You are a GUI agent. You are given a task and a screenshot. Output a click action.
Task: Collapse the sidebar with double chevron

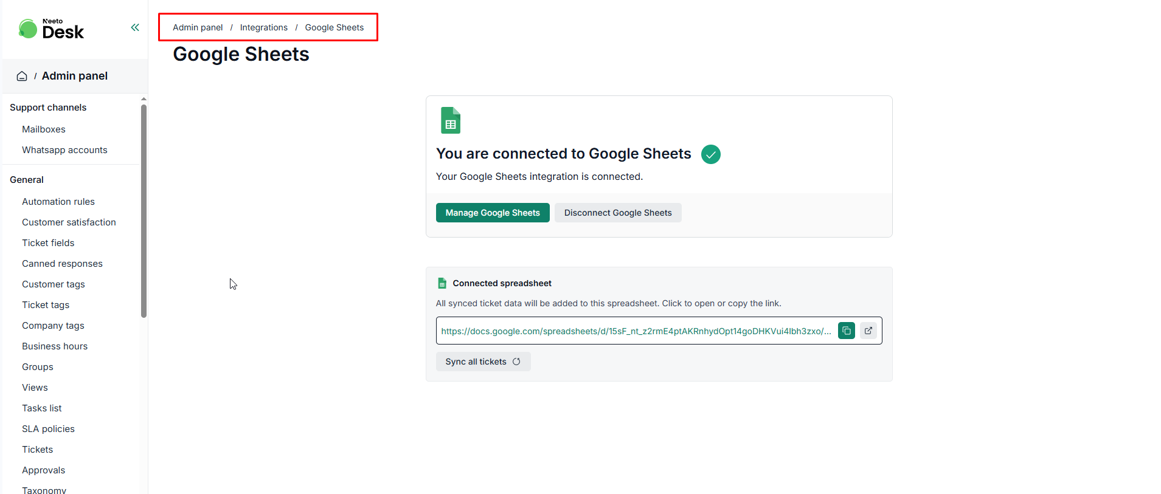(x=135, y=27)
